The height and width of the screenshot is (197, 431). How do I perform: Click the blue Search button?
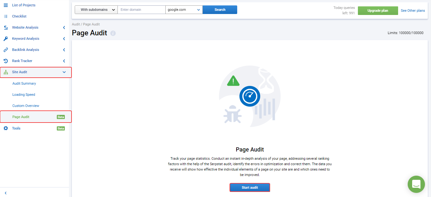point(220,10)
